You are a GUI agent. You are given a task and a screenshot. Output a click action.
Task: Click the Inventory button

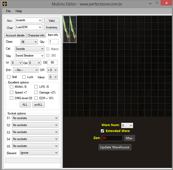(x=52, y=27)
